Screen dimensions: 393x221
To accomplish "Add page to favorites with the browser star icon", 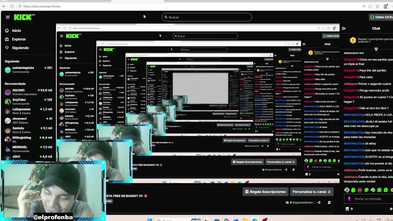I will 370,6.
